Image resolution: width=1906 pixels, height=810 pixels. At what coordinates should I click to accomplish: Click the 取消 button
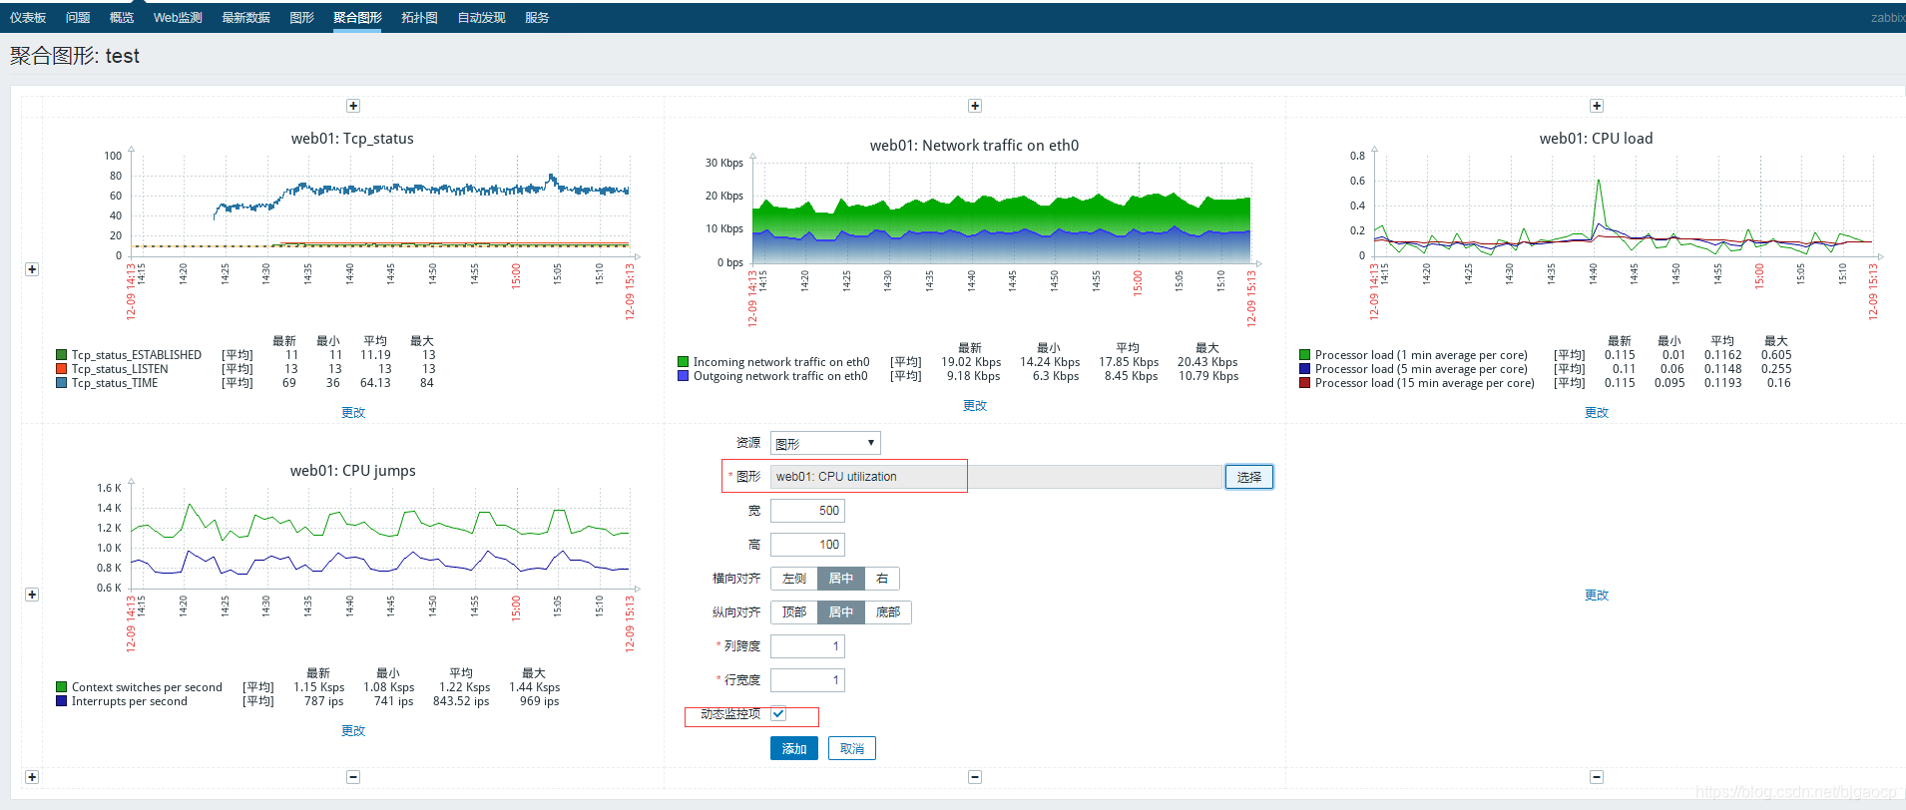pos(852,748)
